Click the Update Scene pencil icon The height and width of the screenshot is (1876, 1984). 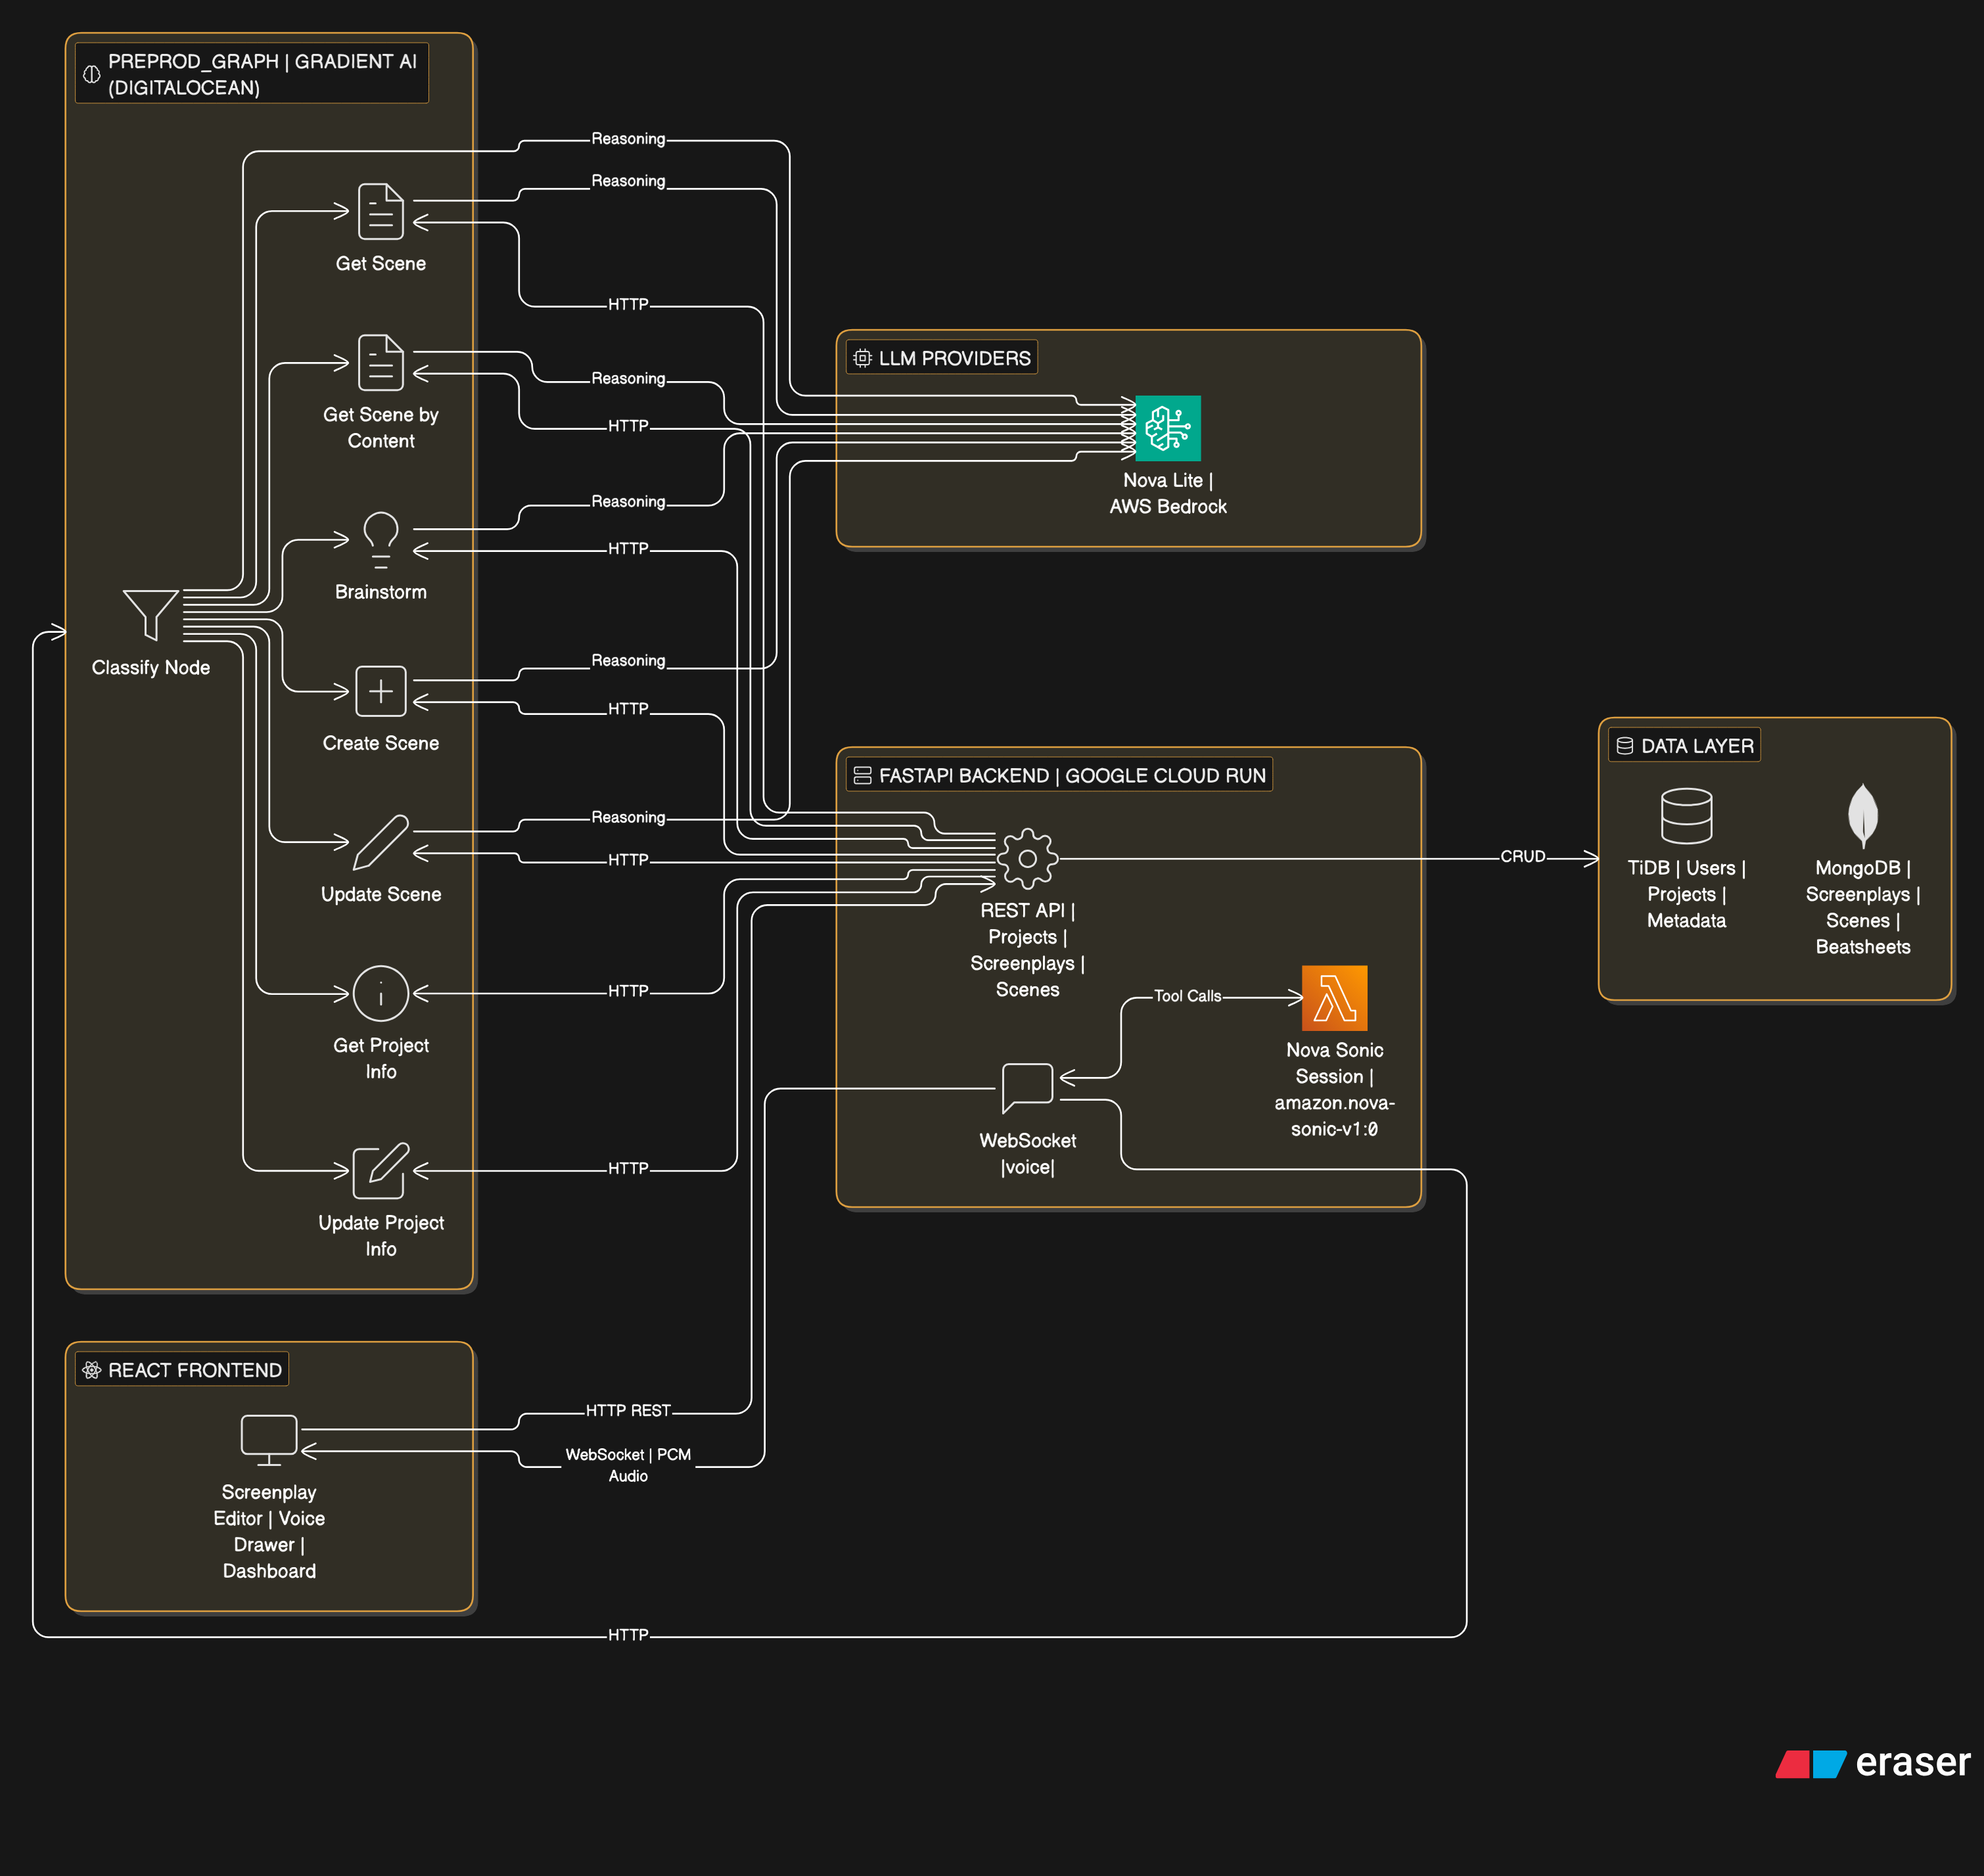click(380, 842)
